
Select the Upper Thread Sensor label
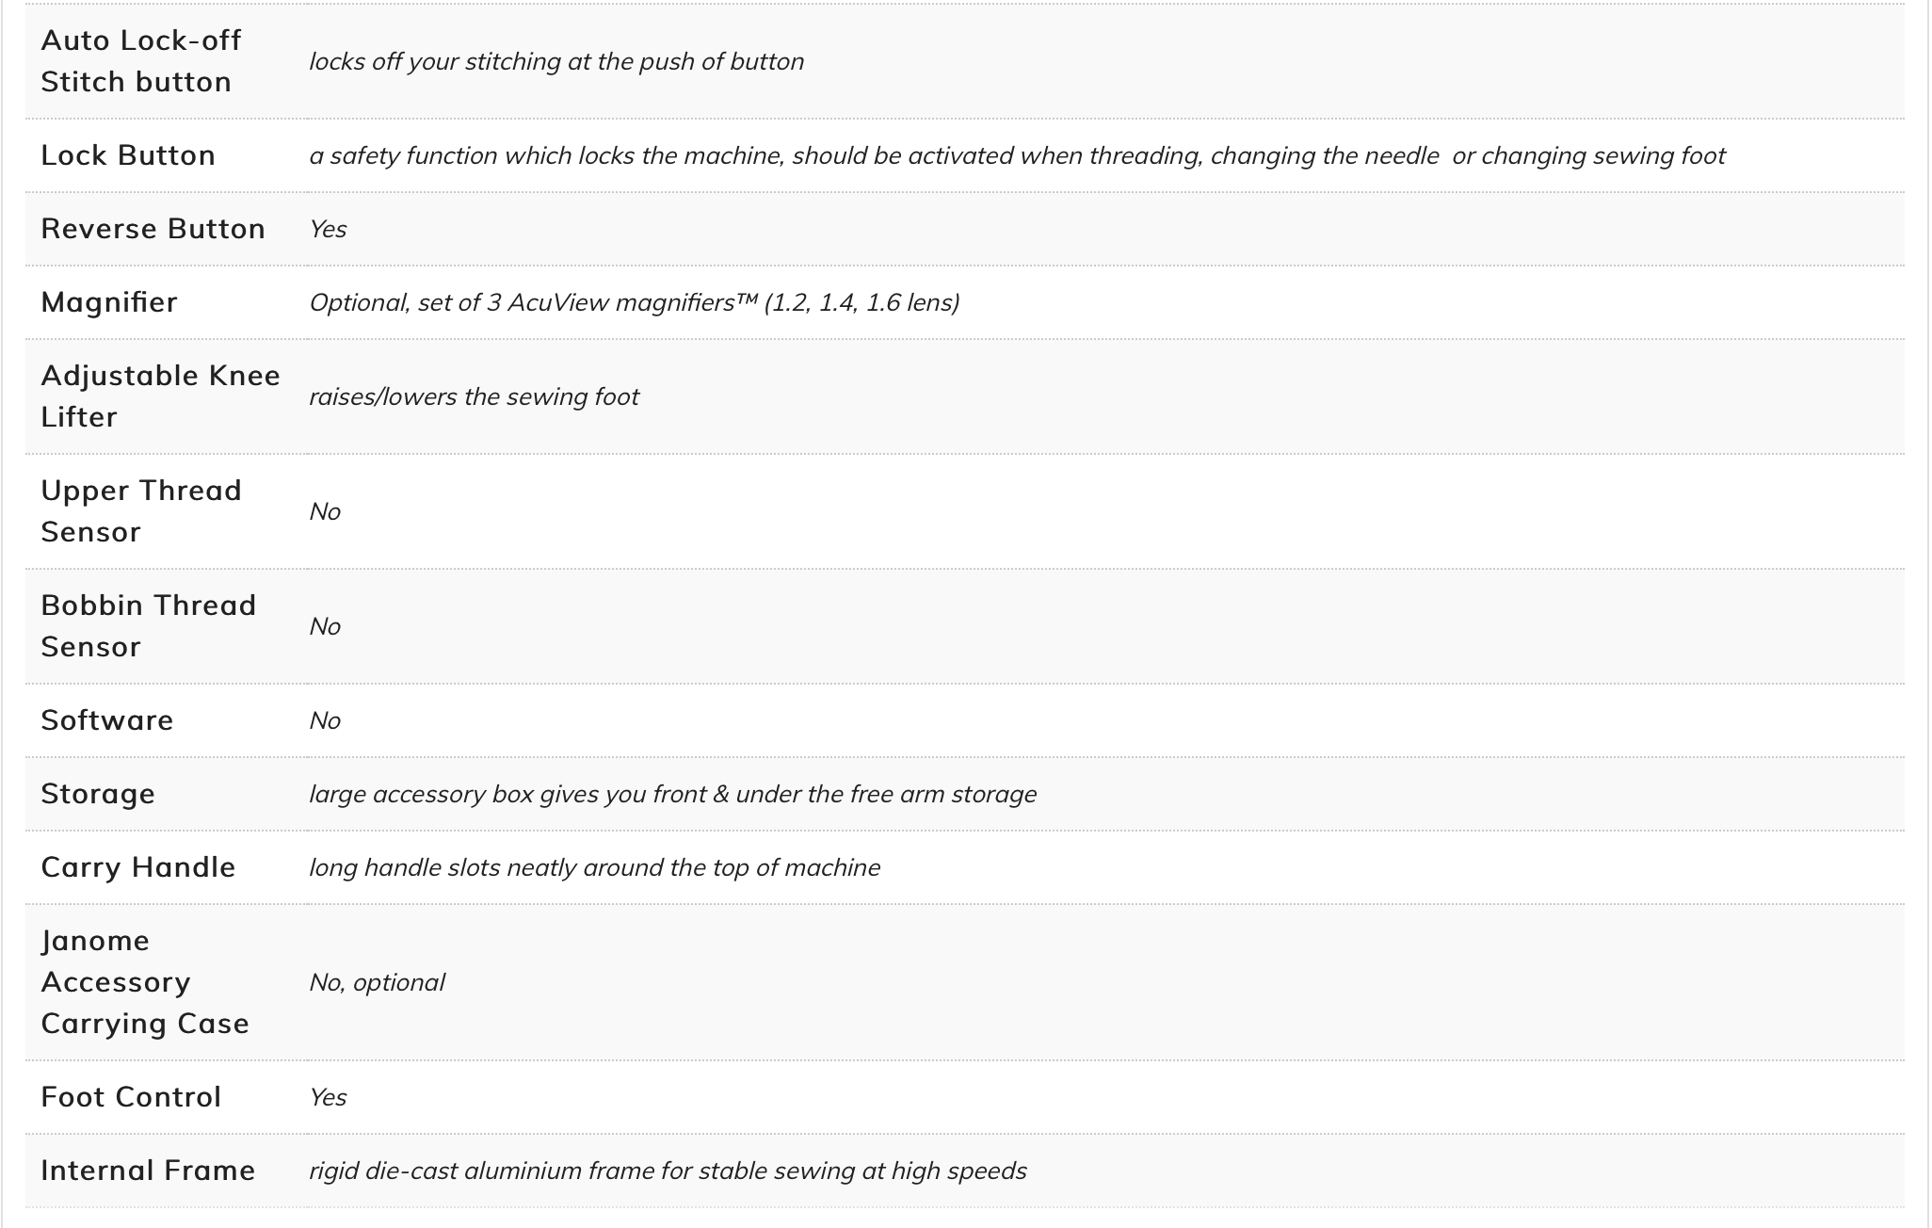click(141, 511)
